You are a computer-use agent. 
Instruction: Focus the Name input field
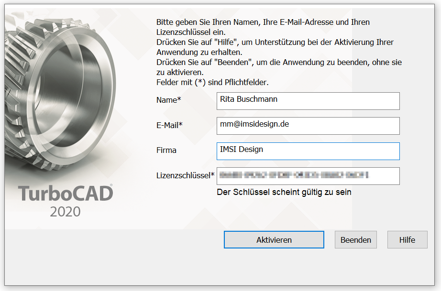pos(308,101)
